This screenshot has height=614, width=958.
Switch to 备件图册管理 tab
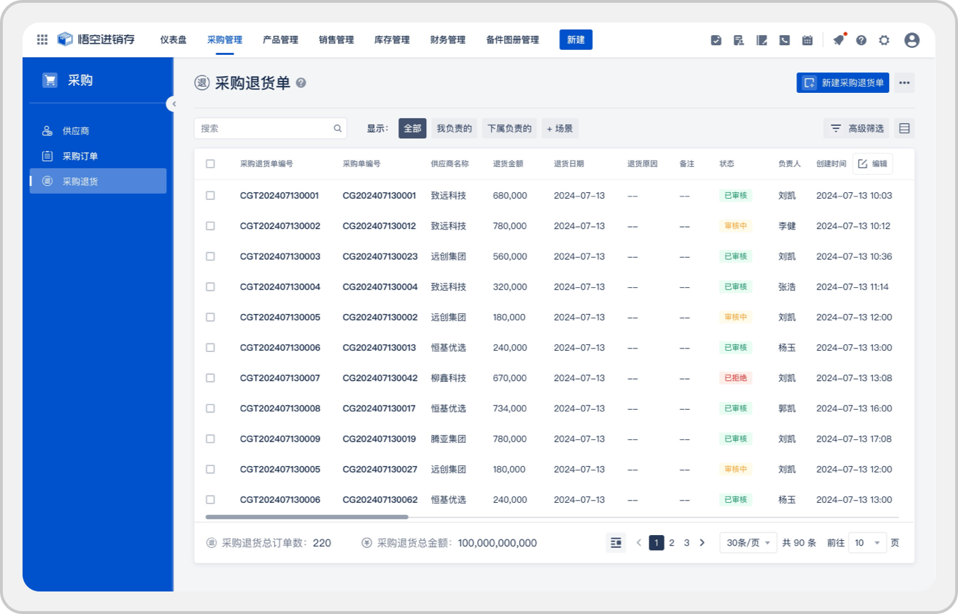click(512, 40)
